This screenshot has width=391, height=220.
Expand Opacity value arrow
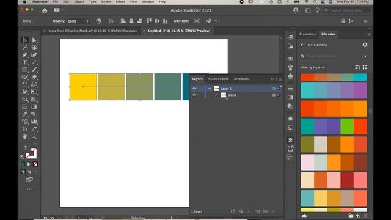[x=87, y=21]
